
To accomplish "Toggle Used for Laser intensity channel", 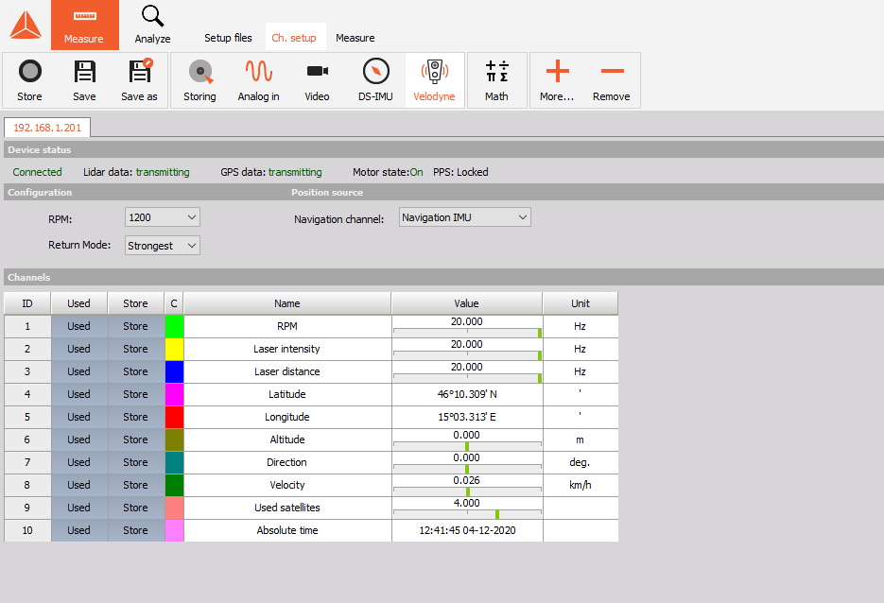I will click(x=78, y=349).
